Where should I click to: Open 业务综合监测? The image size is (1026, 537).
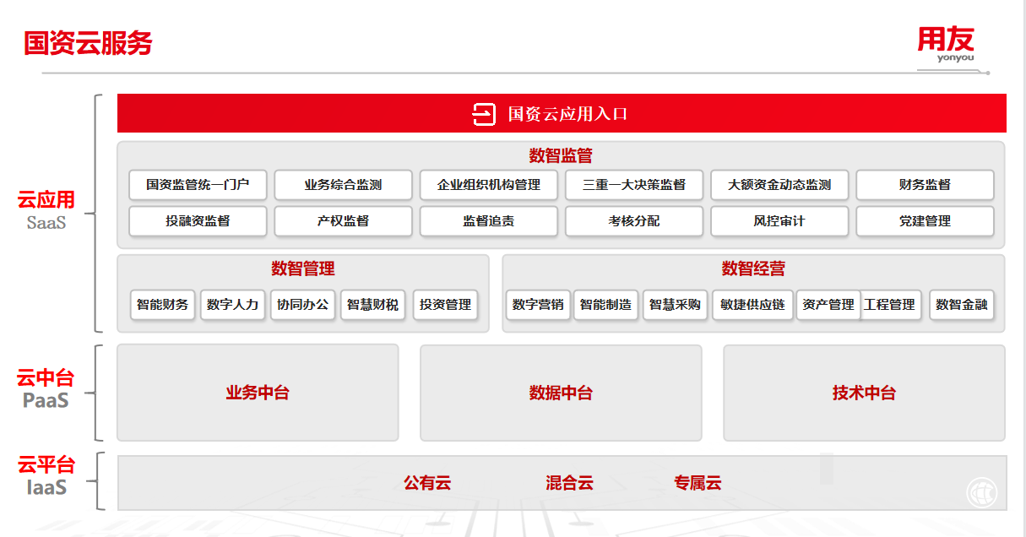tap(343, 185)
